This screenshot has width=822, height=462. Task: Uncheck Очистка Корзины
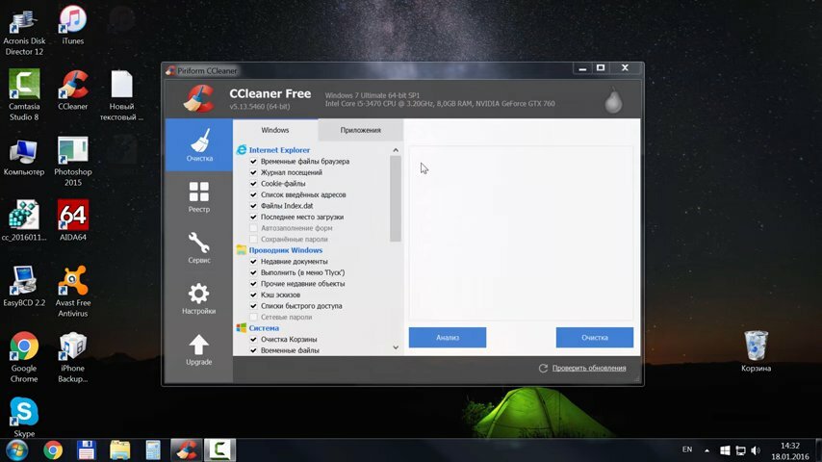pyautogui.click(x=253, y=340)
